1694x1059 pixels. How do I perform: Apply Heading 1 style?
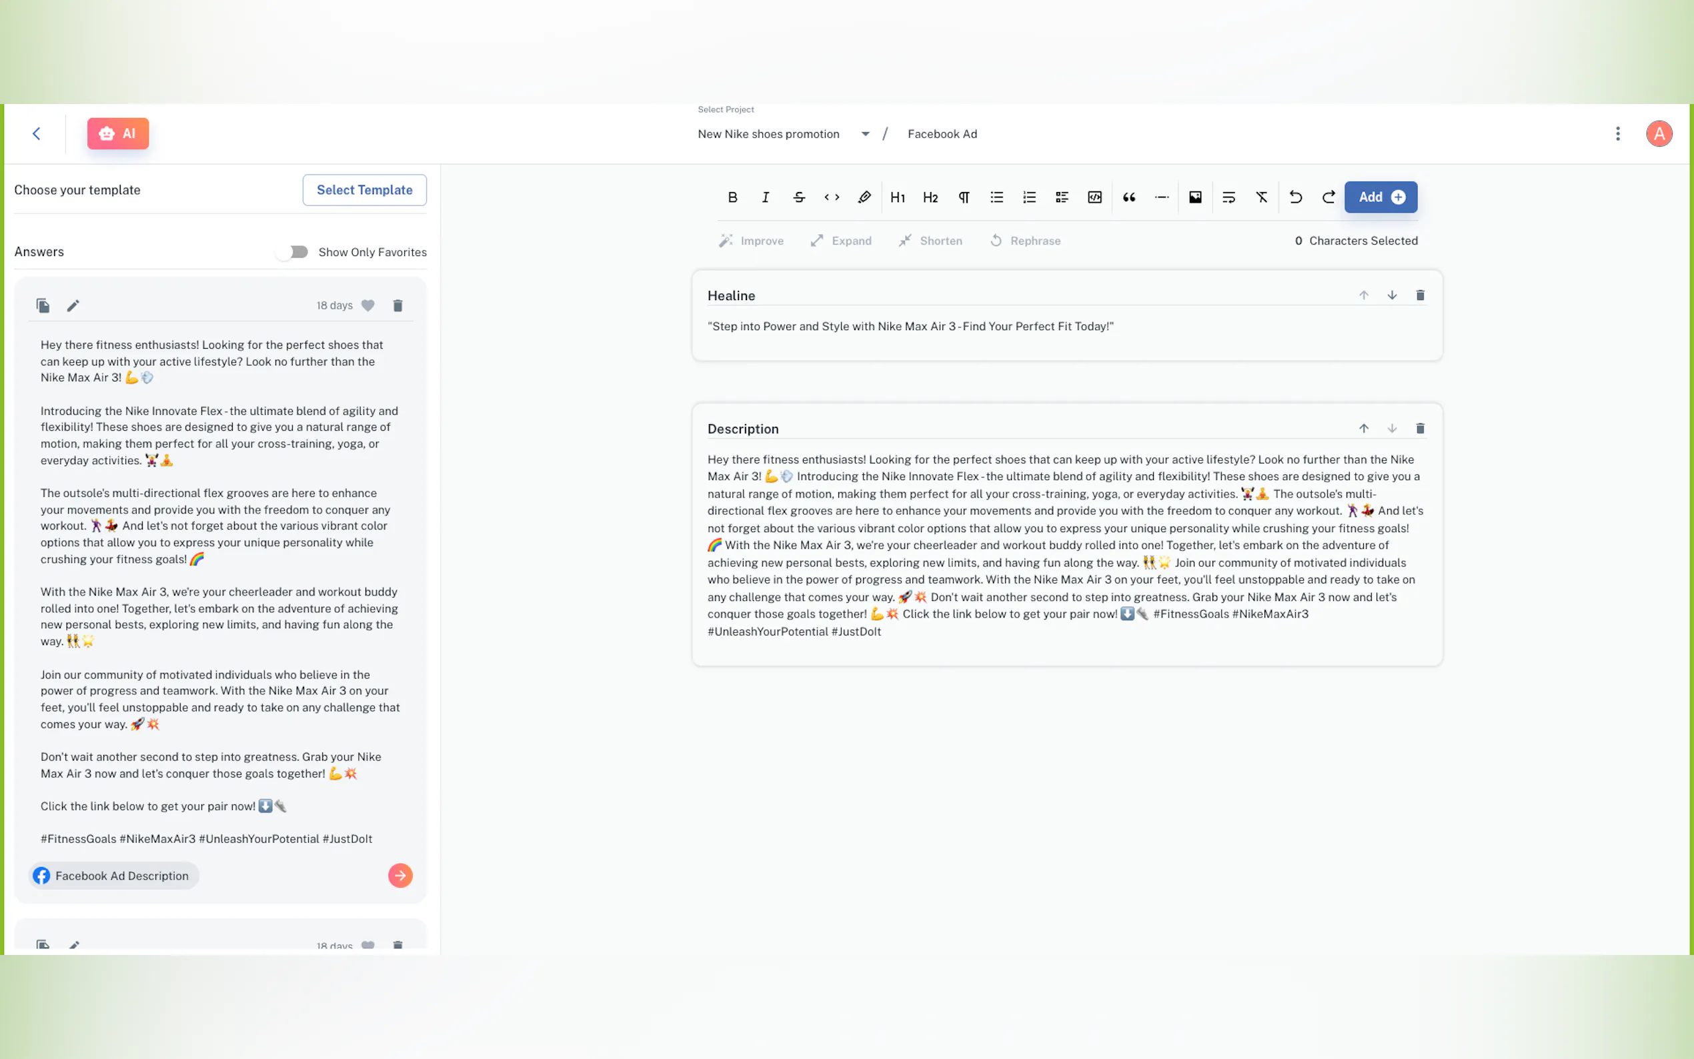click(x=898, y=197)
